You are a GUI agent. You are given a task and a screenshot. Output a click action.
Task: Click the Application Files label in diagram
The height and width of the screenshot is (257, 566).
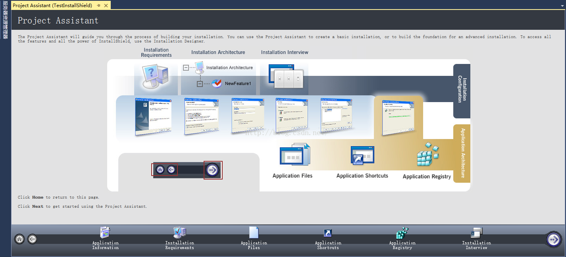tap(293, 176)
